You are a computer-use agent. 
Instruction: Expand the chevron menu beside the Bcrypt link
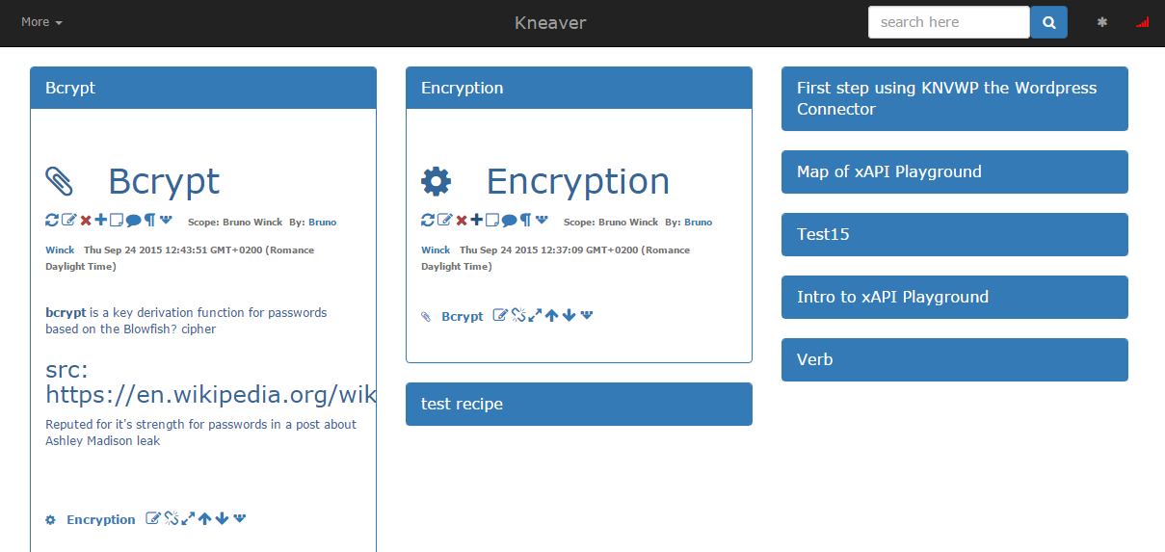(587, 314)
